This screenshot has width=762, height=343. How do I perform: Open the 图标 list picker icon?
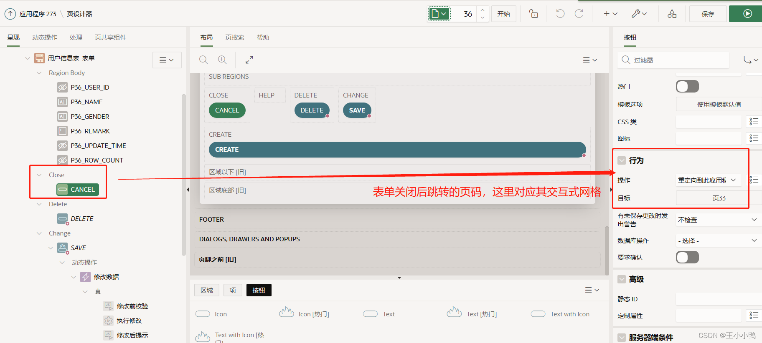point(754,138)
